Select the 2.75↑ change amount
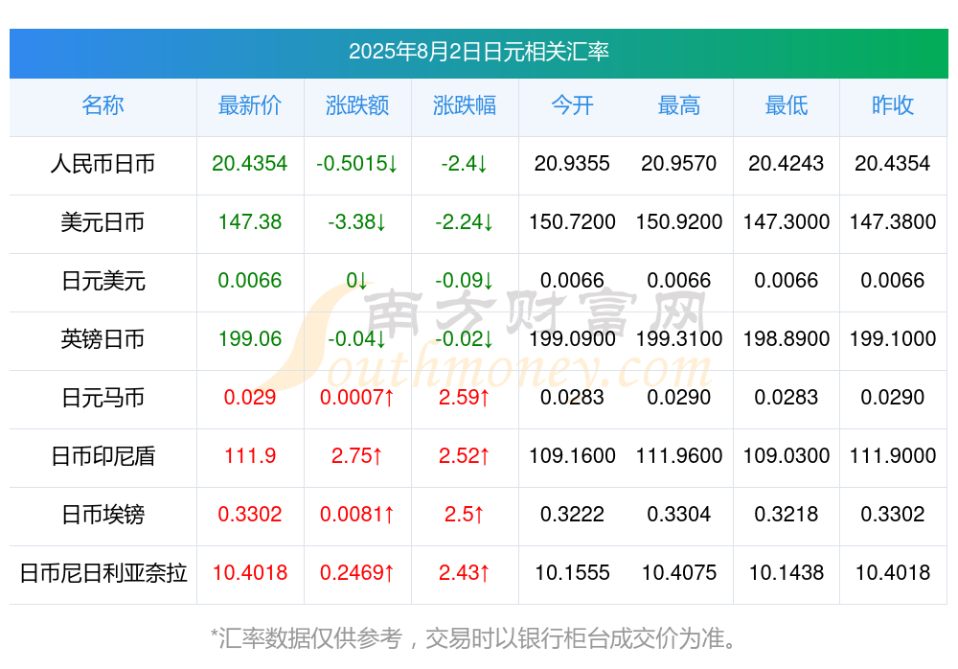The height and width of the screenshot is (669, 958). [x=357, y=455]
